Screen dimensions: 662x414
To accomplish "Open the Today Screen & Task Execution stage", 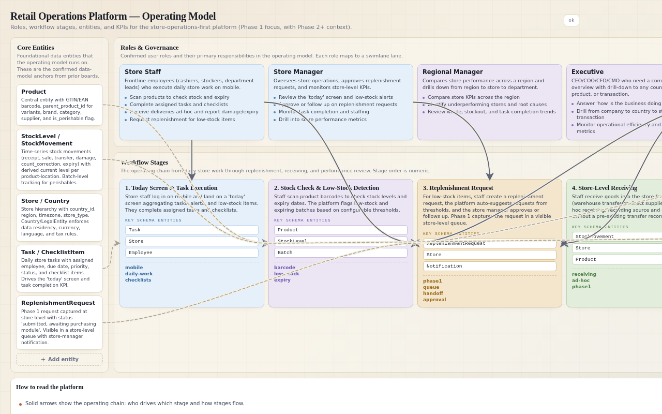I will [x=192, y=243].
